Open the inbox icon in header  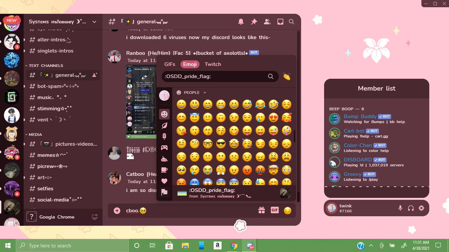(x=280, y=22)
